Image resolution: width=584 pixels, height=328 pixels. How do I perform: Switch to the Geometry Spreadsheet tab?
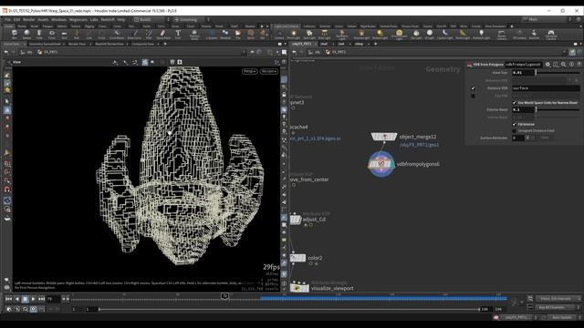[x=45, y=44]
